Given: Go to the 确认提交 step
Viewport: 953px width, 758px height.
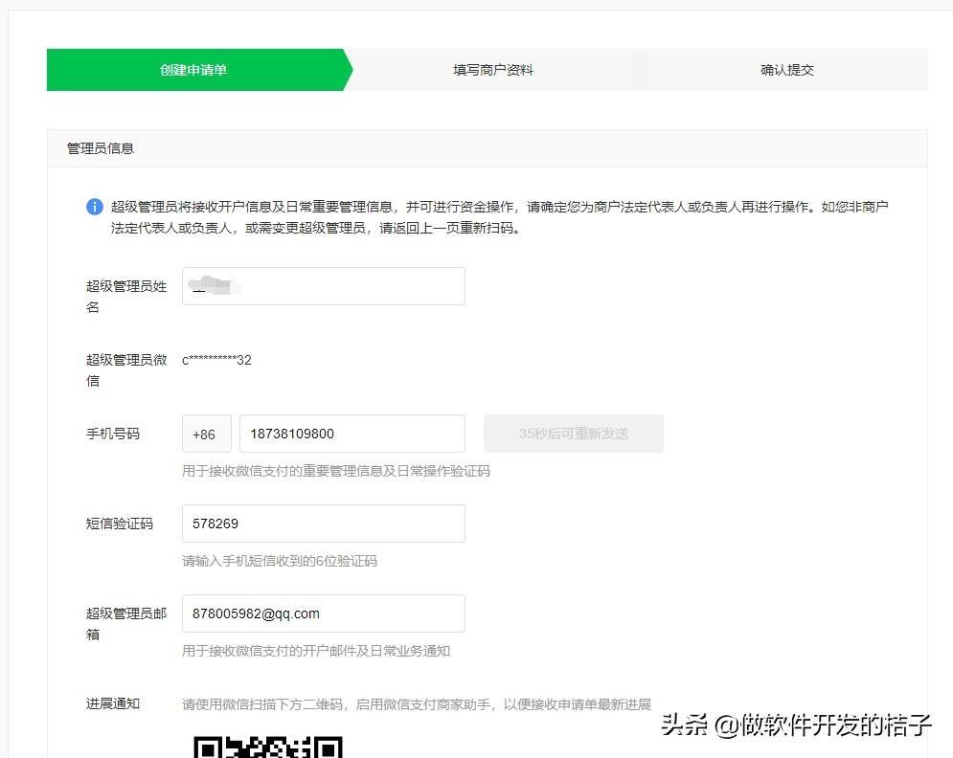Looking at the screenshot, I should click(787, 70).
